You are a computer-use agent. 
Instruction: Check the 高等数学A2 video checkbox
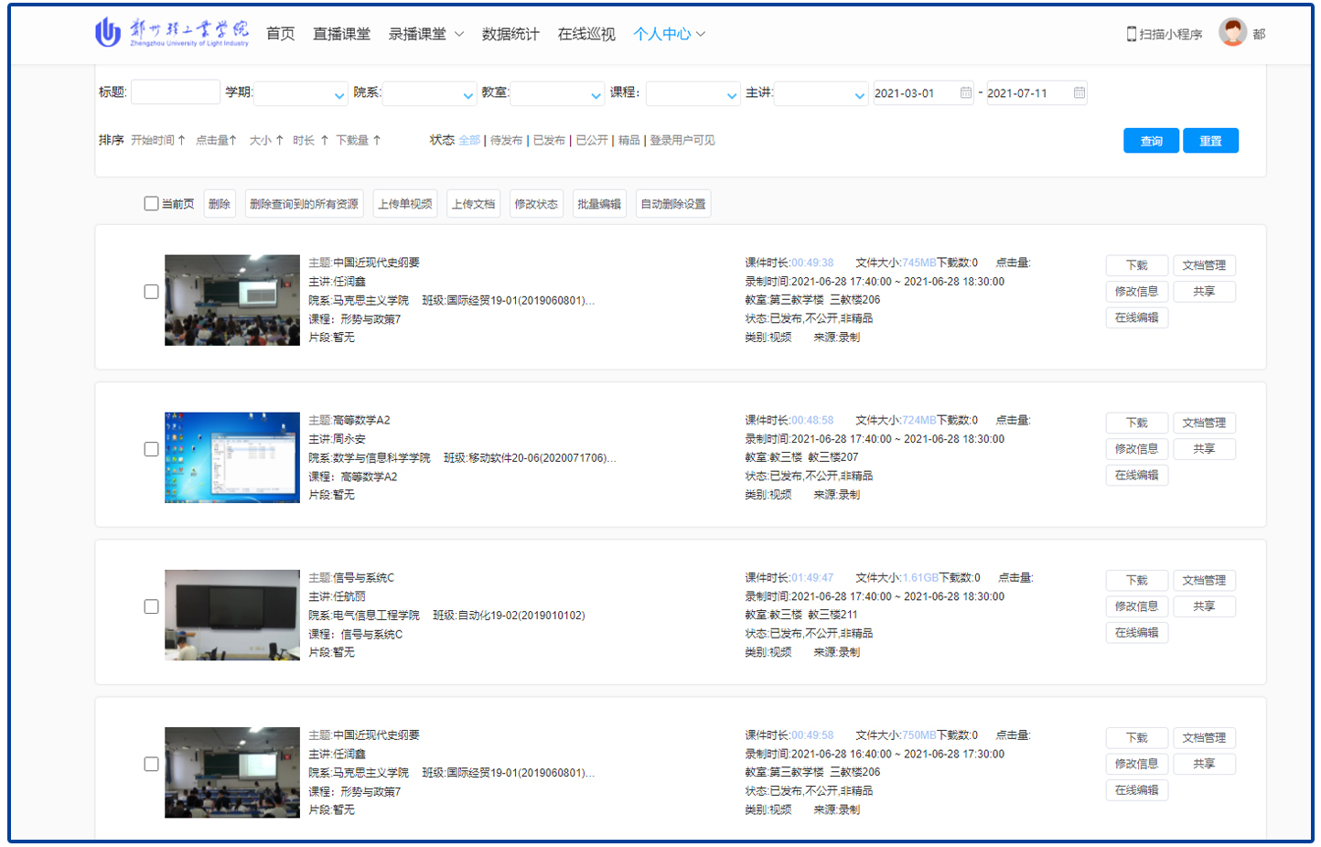point(151,449)
